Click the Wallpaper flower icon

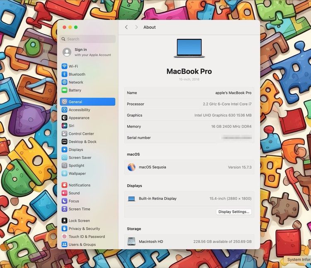(x=64, y=173)
